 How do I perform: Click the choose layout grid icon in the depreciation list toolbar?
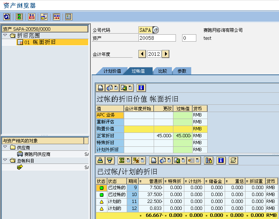191,161
